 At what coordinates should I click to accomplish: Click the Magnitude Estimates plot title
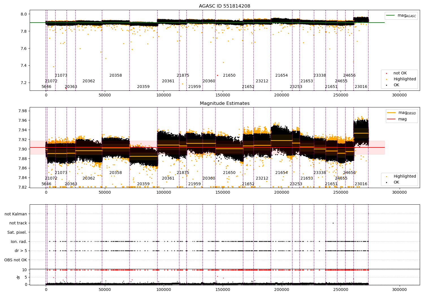point(224,103)
